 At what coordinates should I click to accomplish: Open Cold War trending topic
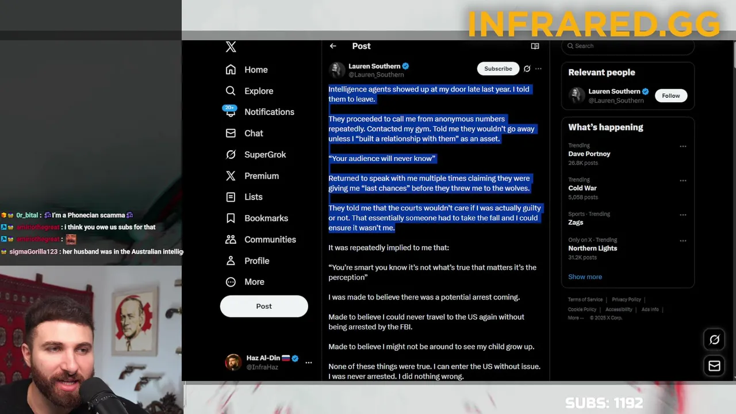tap(582, 188)
